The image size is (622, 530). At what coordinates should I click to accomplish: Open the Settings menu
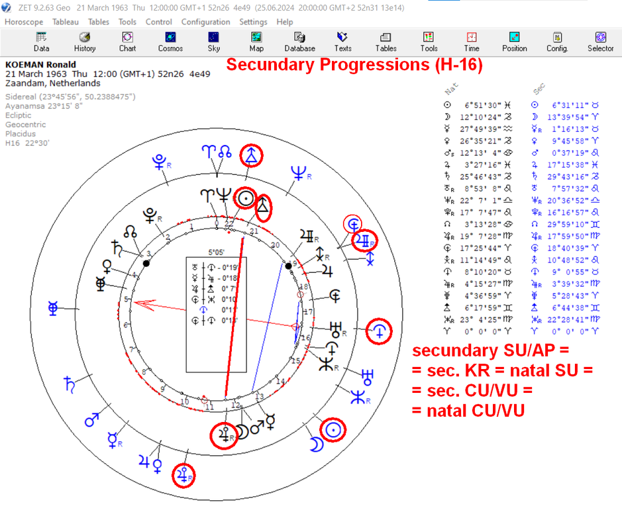point(253,22)
